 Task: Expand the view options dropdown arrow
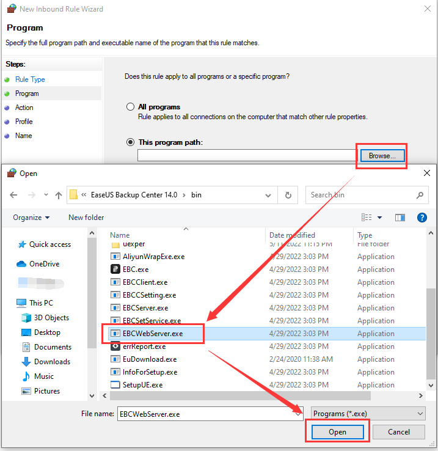(x=379, y=218)
